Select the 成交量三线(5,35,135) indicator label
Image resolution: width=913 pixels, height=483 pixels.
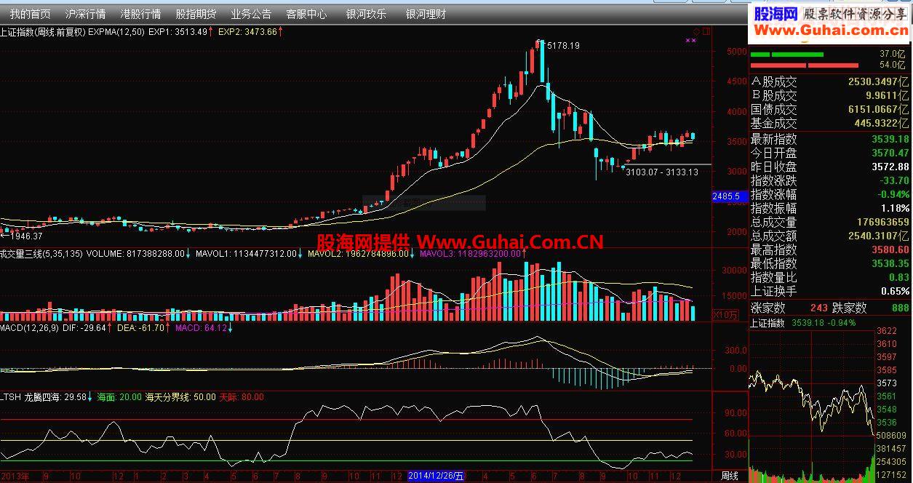41,254
